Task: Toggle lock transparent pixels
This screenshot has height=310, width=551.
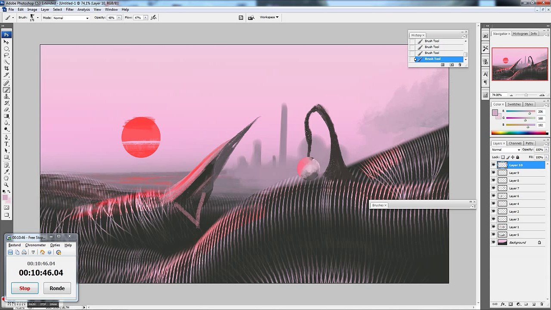Action: [503, 157]
